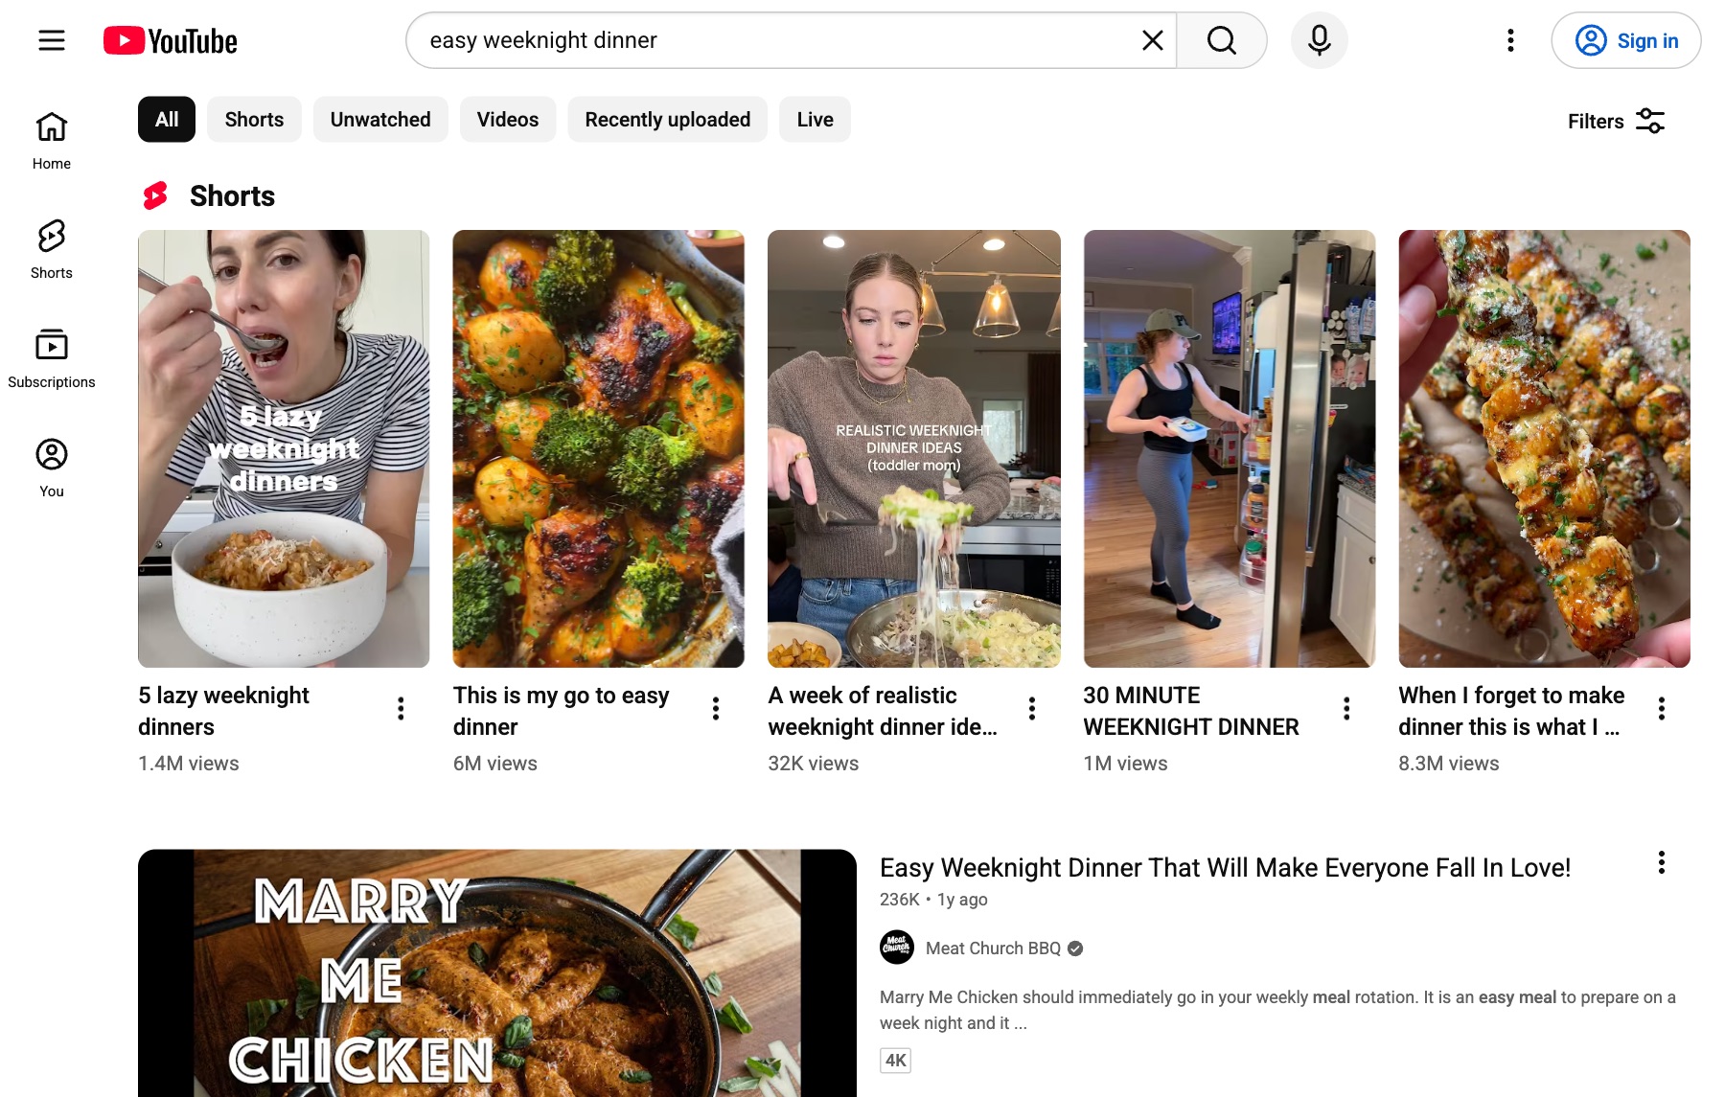Select the Shorts filter chip

254,120
